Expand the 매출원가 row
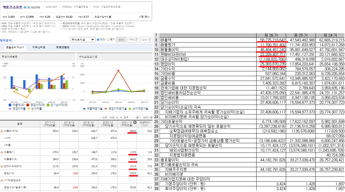 [2, 152]
